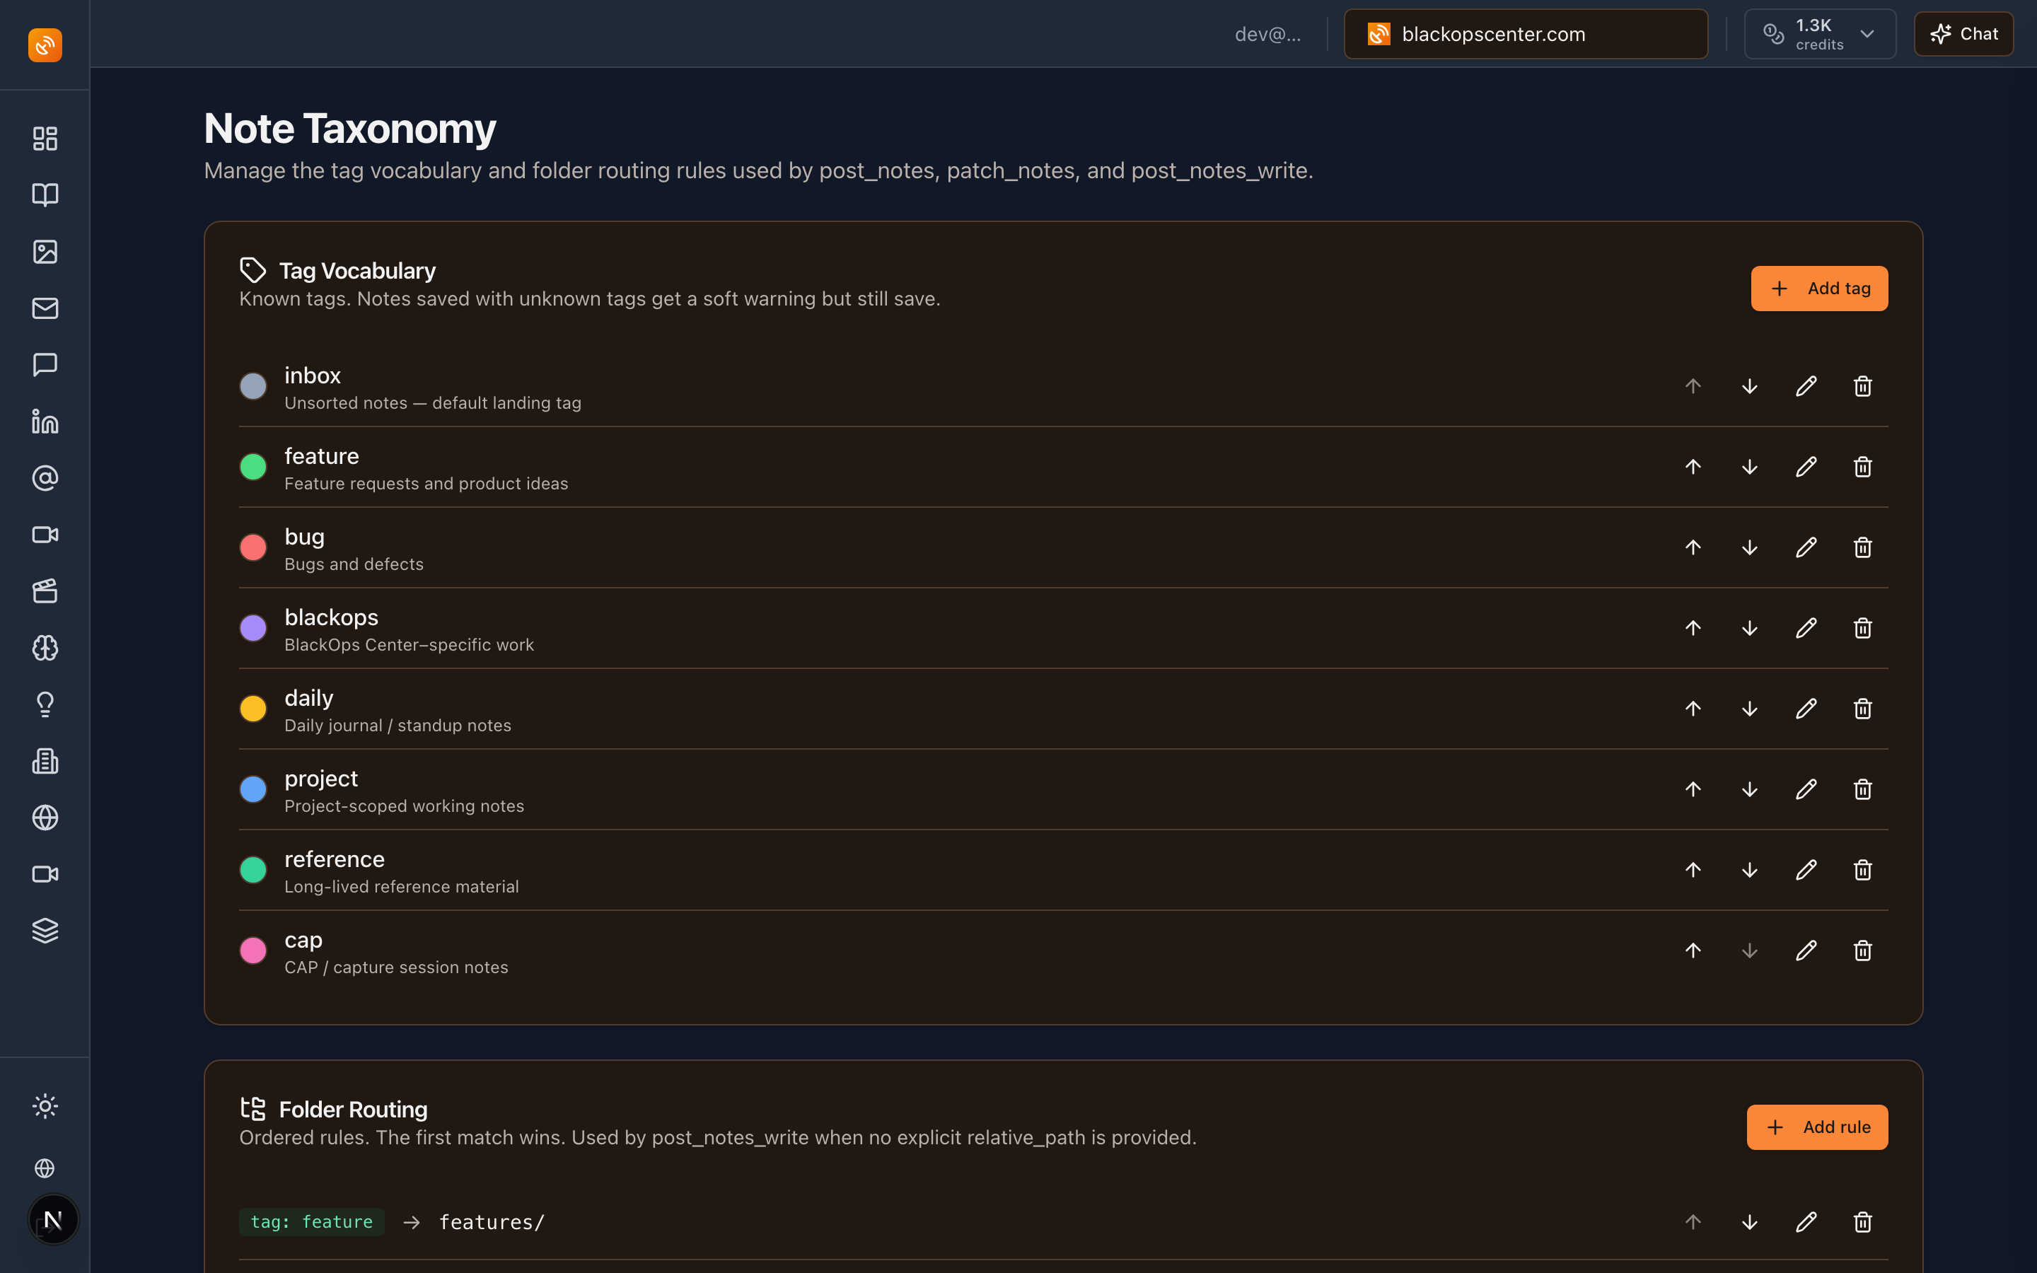This screenshot has height=1273, width=2037.
Task: Open the mail envelope icon in sidebar
Action: coord(45,308)
